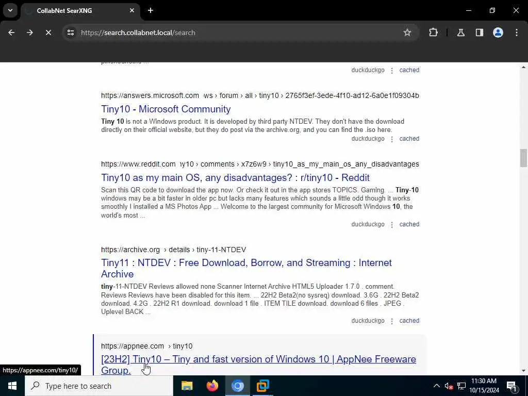
Task: Expand options menu for topmost result
Action: [x=392, y=70]
